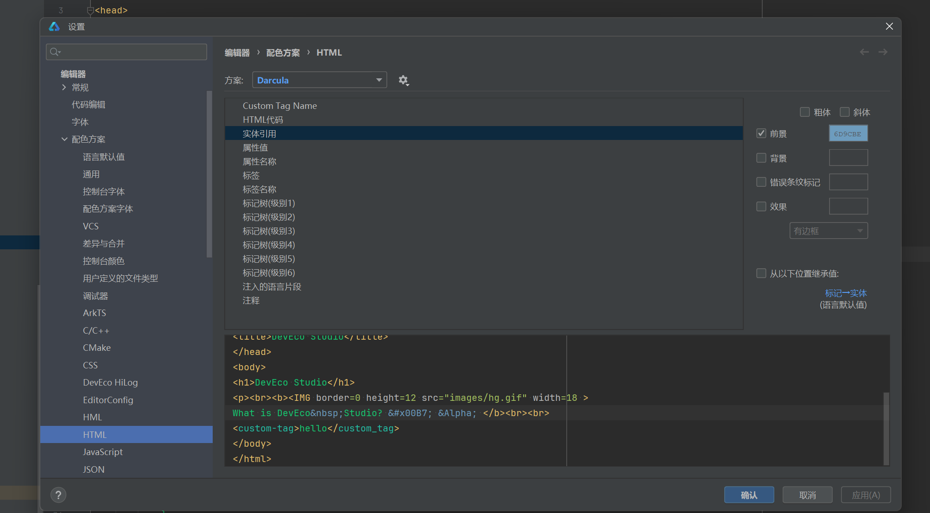The height and width of the screenshot is (513, 930).
Task: Click &Alpha; entity in preview code
Action: (457, 413)
